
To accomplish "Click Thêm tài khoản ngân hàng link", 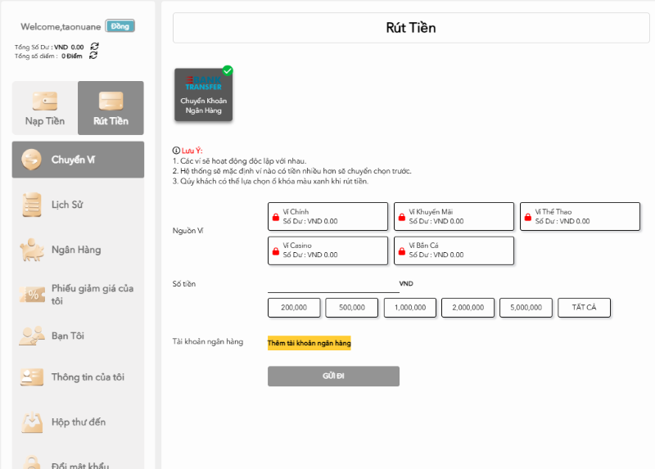I will click(x=309, y=343).
